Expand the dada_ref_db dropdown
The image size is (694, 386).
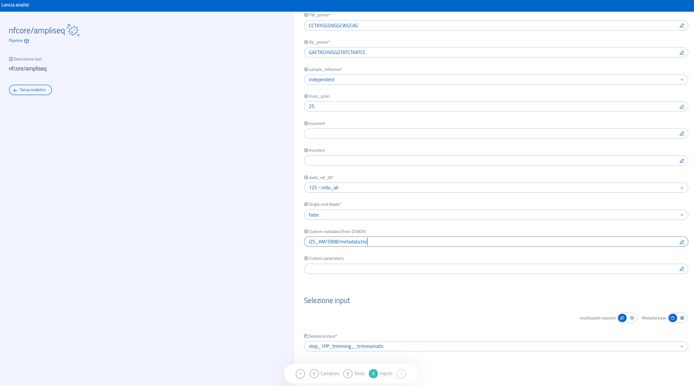tap(496, 188)
